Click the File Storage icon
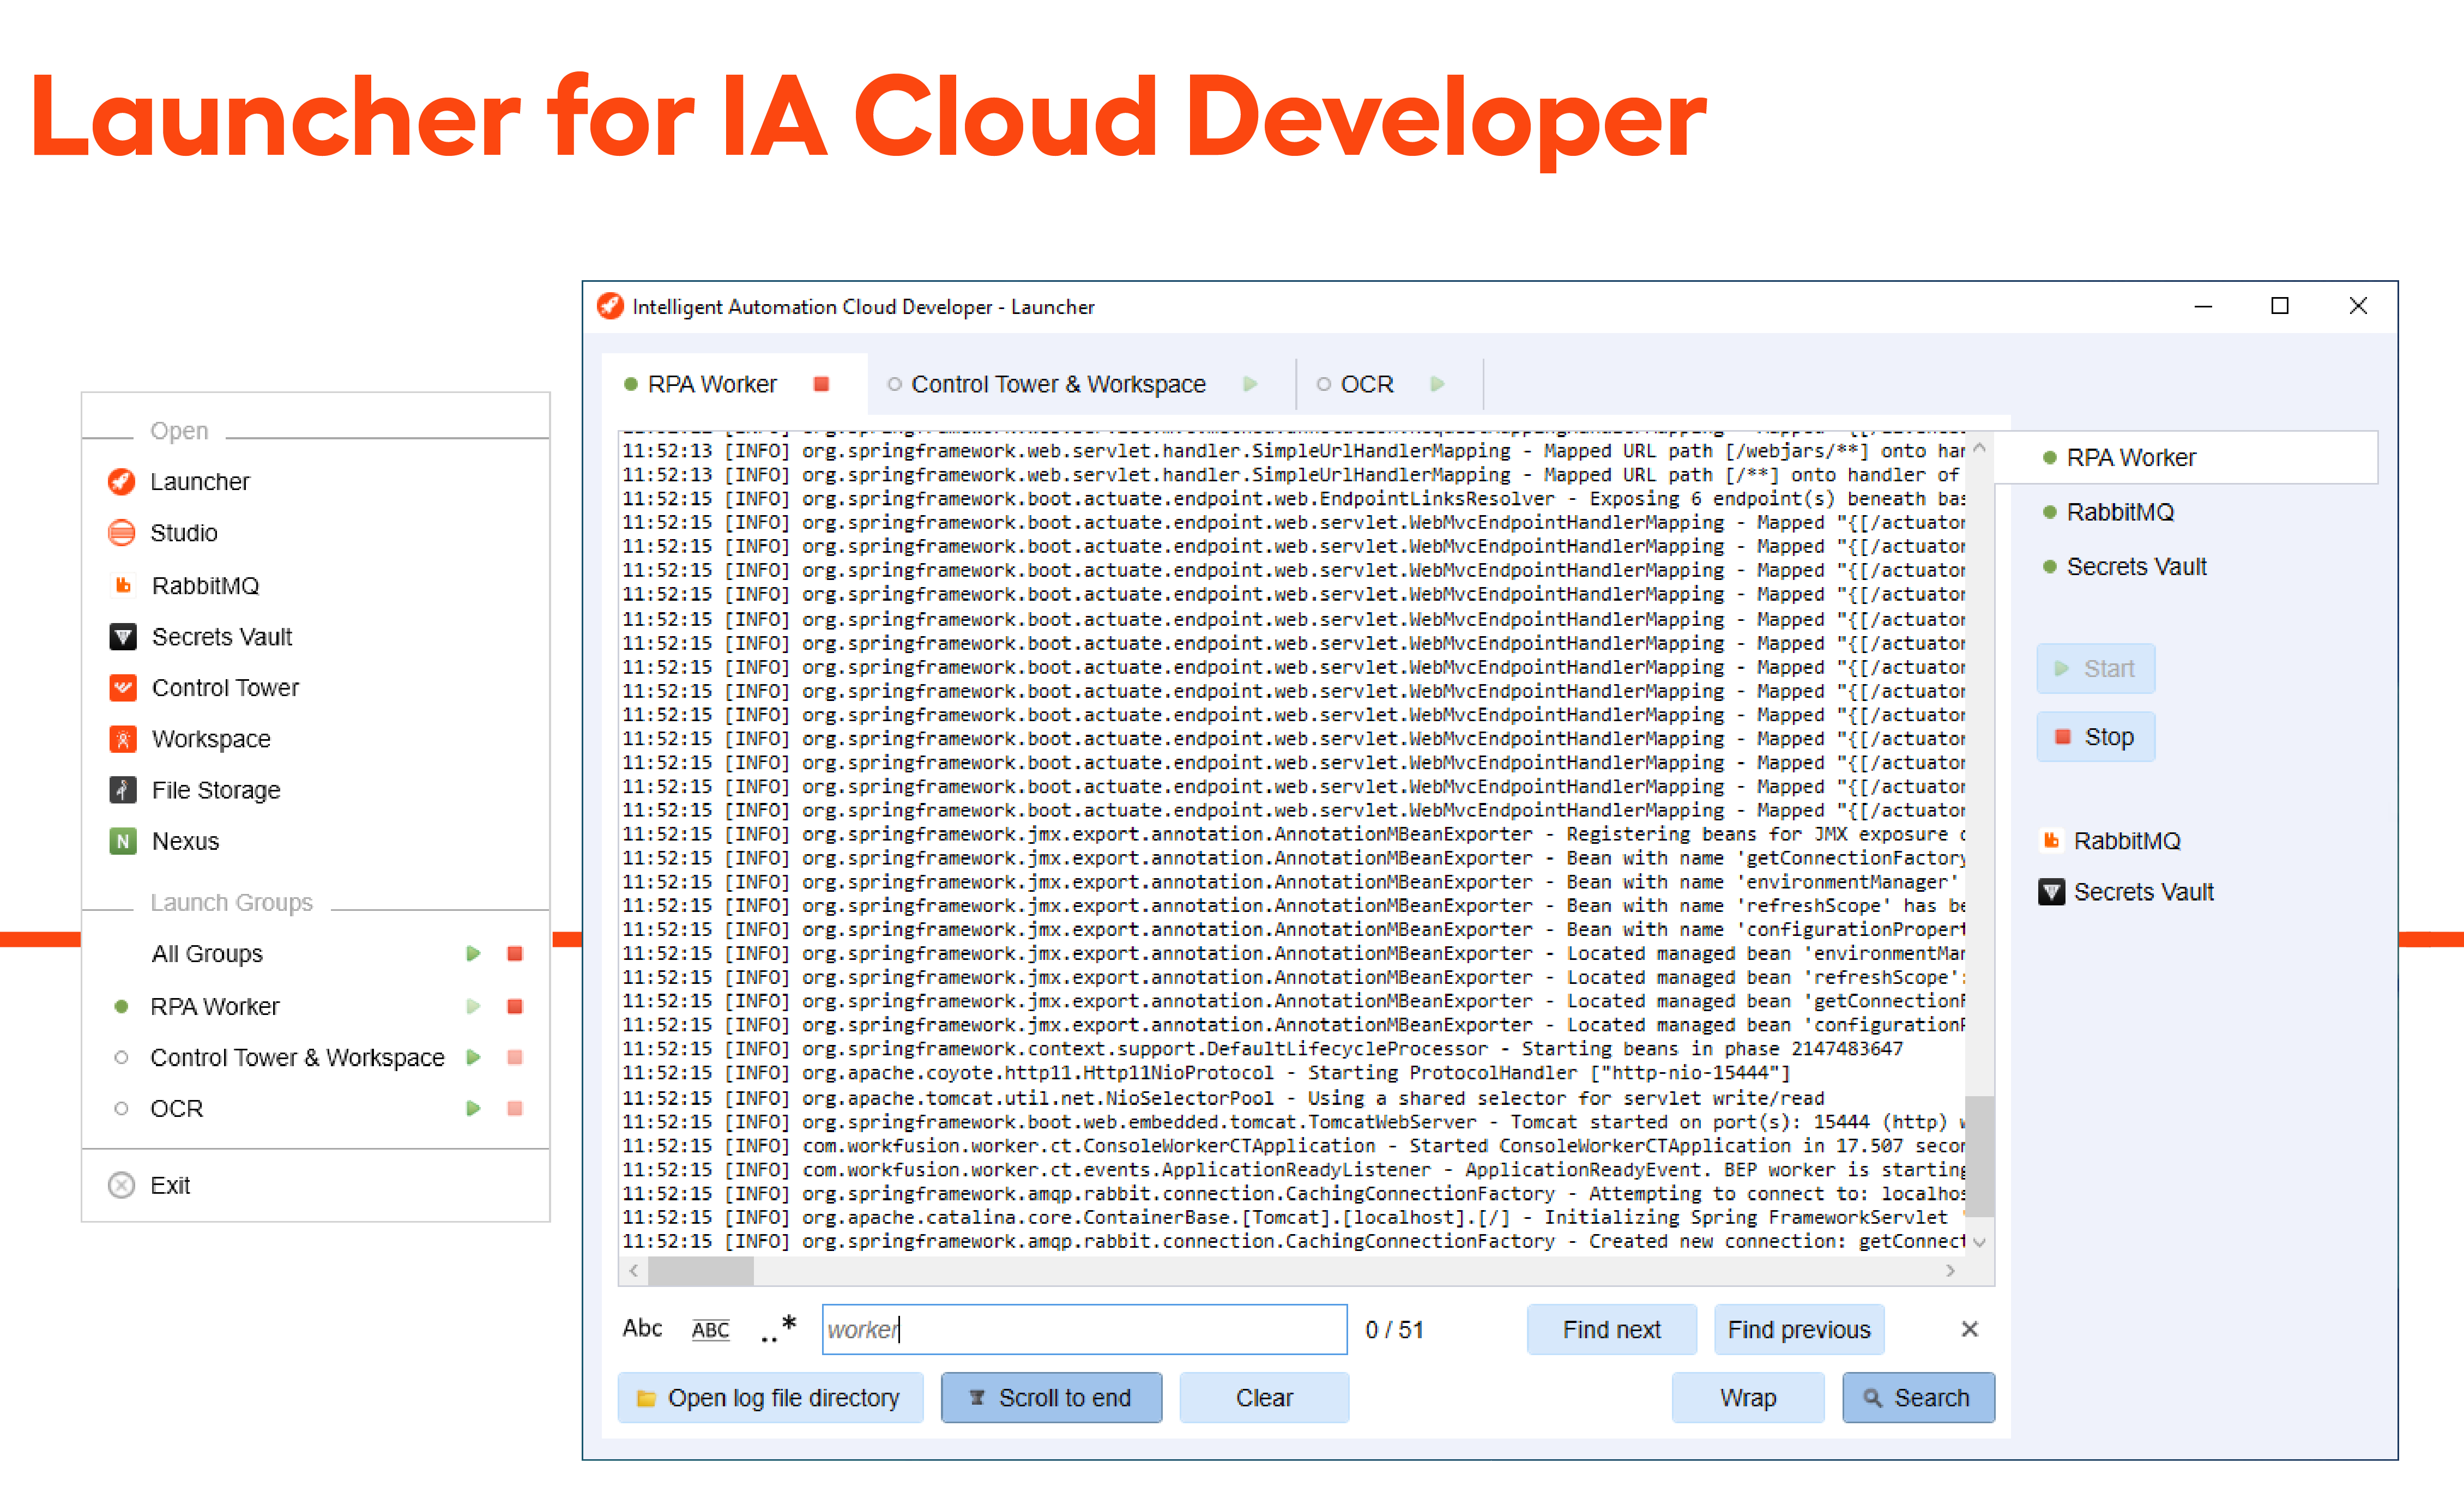 (x=123, y=790)
